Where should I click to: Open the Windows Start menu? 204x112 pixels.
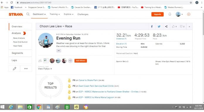pyautogui.click(x=2, y=107)
